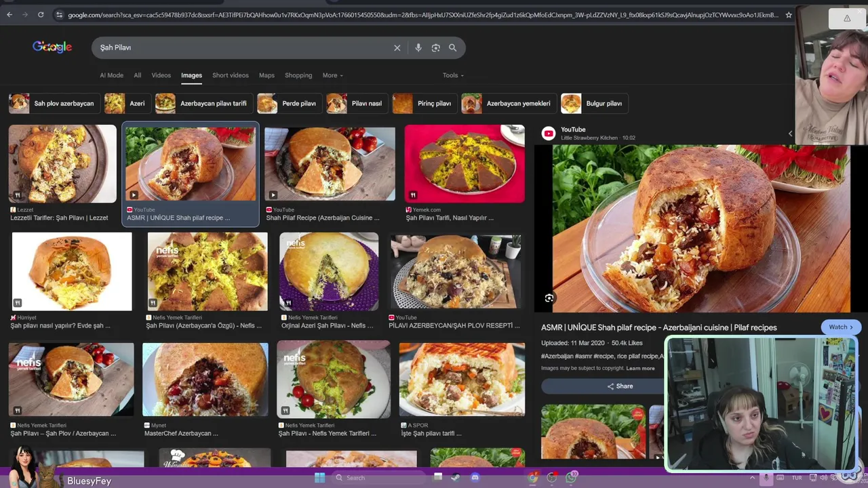Open WhatsApp from the taskbar

571,477
